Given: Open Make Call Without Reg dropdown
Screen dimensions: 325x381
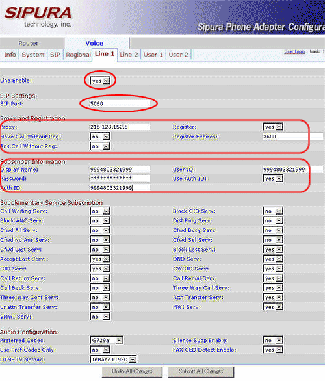Looking at the screenshot, I should 100,137.
